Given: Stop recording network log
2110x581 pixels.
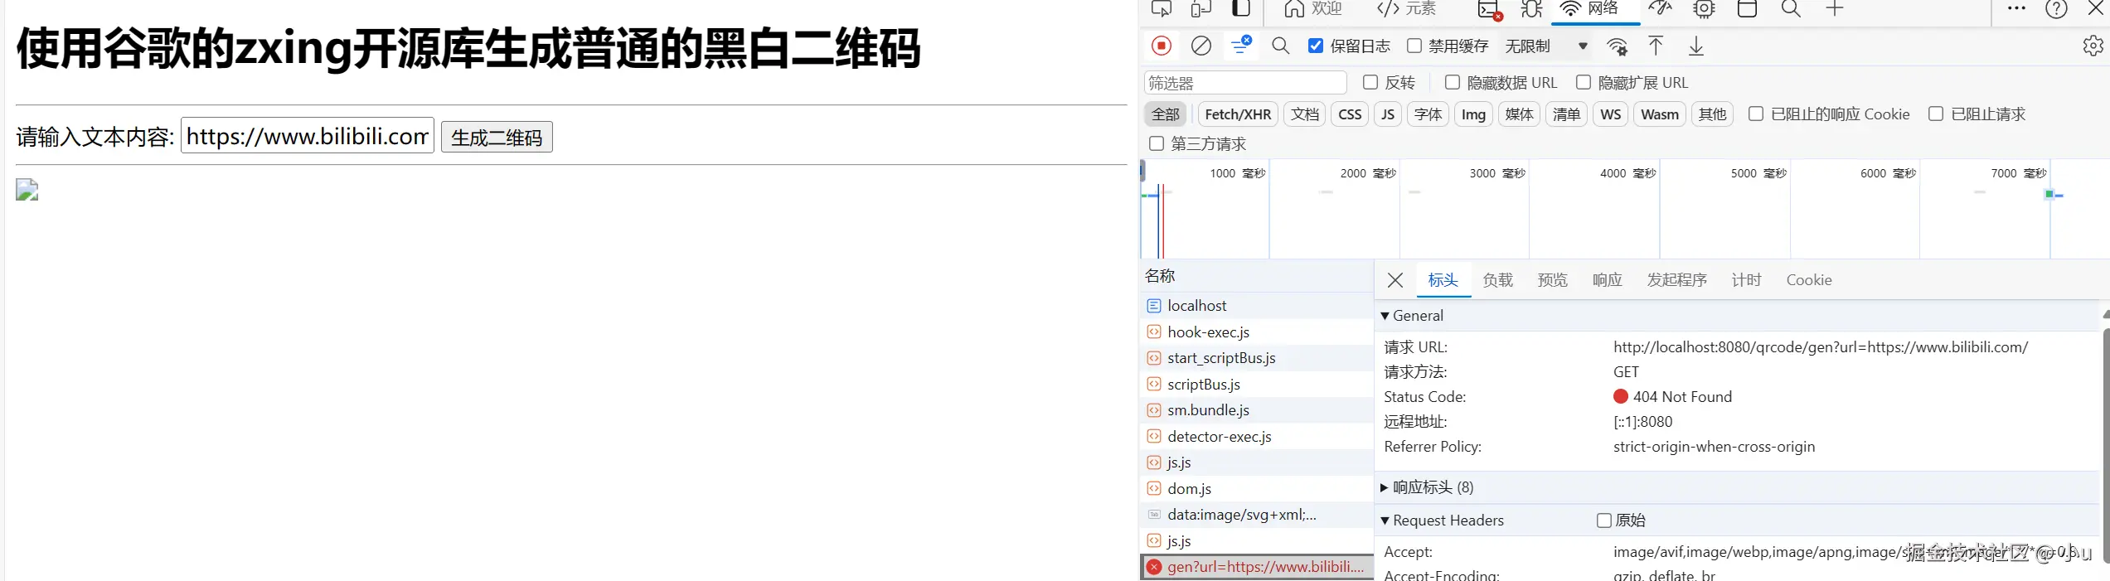Looking at the screenshot, I should (x=1162, y=46).
